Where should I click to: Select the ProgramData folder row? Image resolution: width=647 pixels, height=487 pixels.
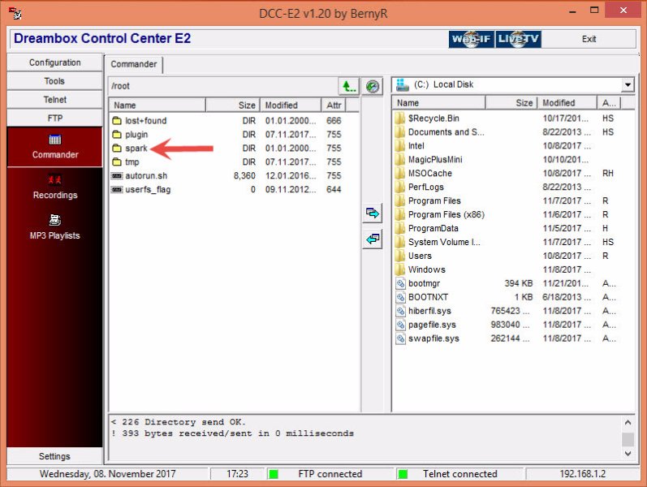pyautogui.click(x=512, y=228)
